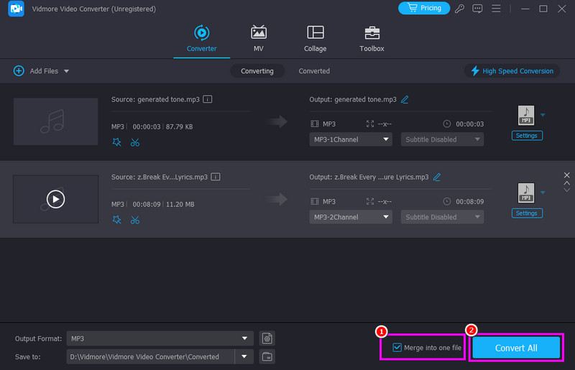
Task: Rename output generated tone.mp3 with the pencil icon
Action: coord(405,99)
